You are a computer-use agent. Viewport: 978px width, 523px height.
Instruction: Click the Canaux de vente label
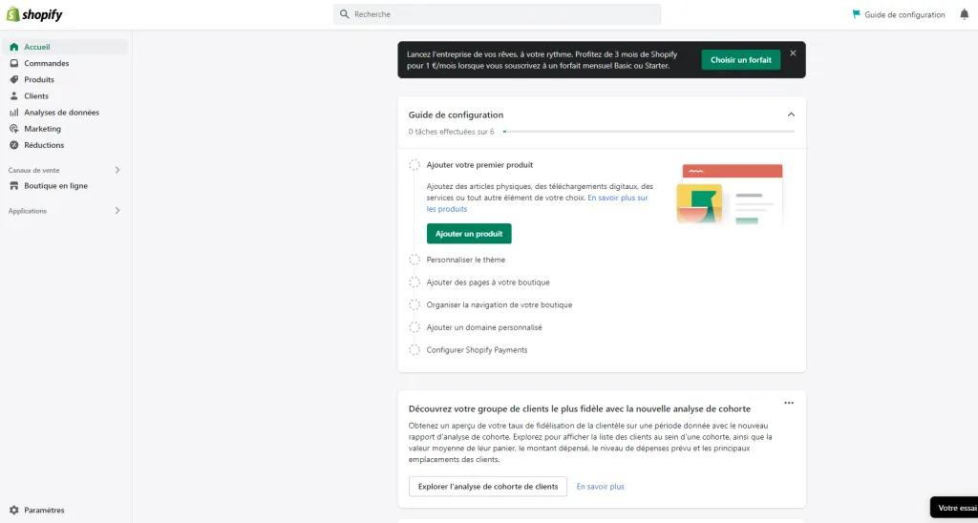(x=33, y=170)
